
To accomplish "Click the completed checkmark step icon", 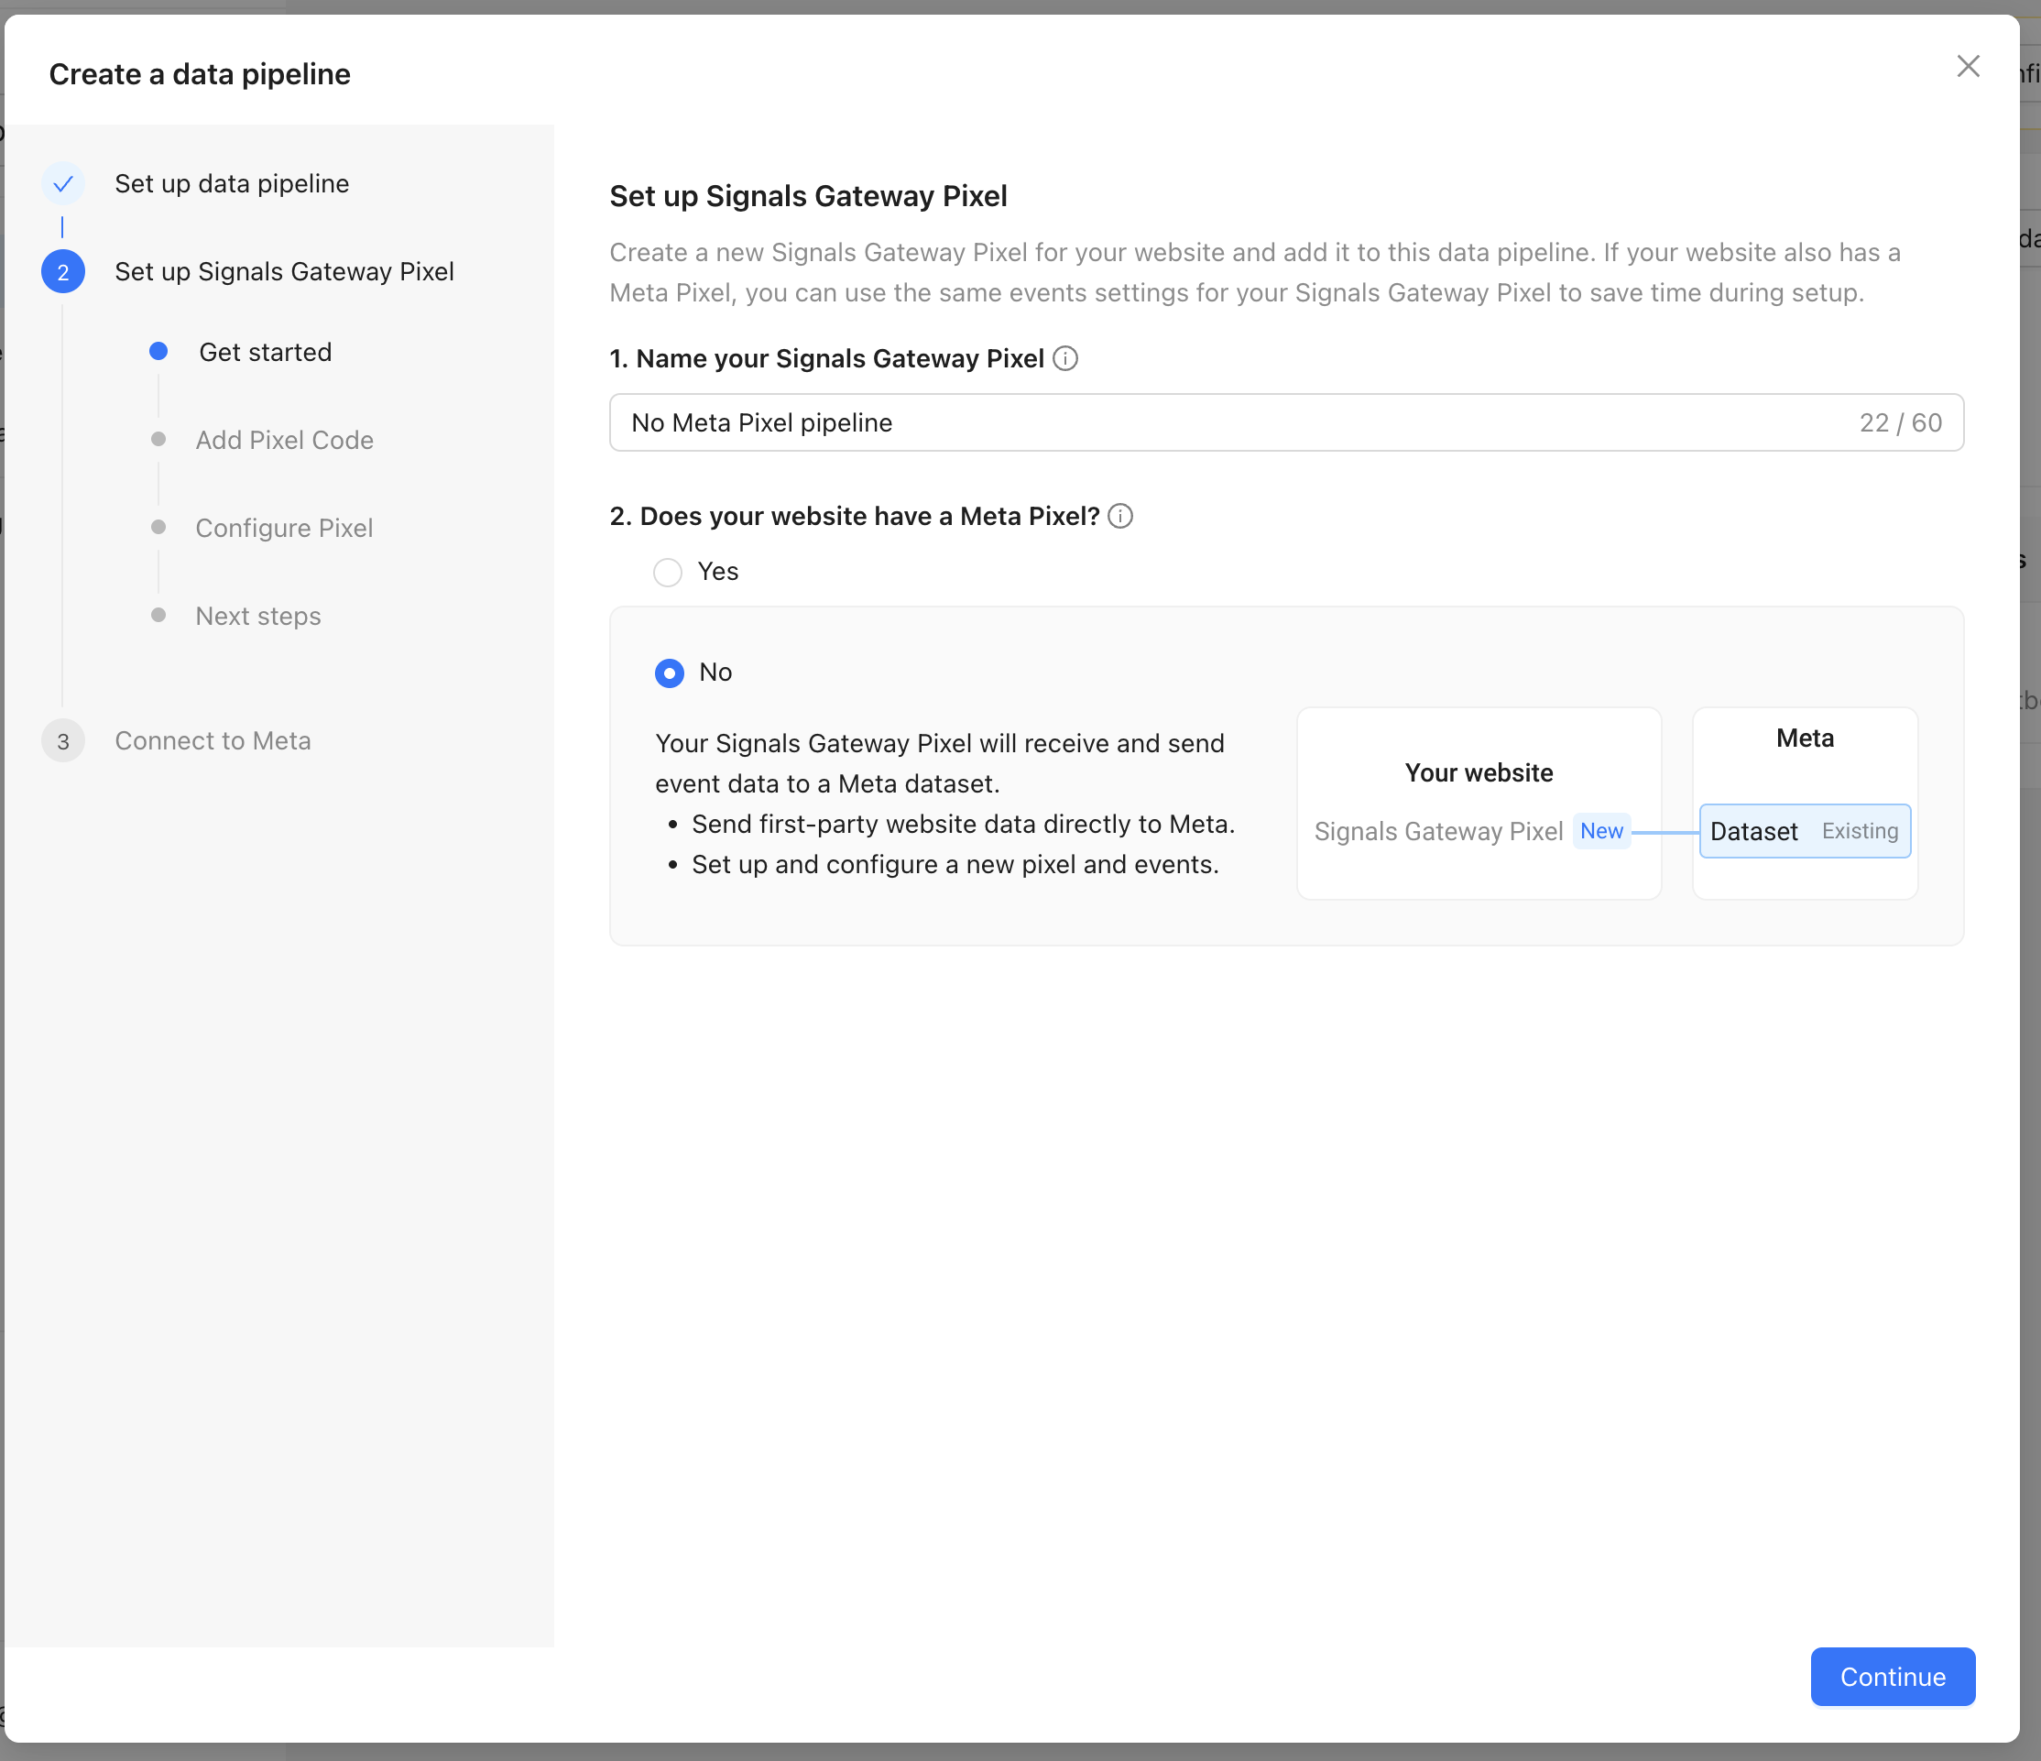I will tap(63, 184).
